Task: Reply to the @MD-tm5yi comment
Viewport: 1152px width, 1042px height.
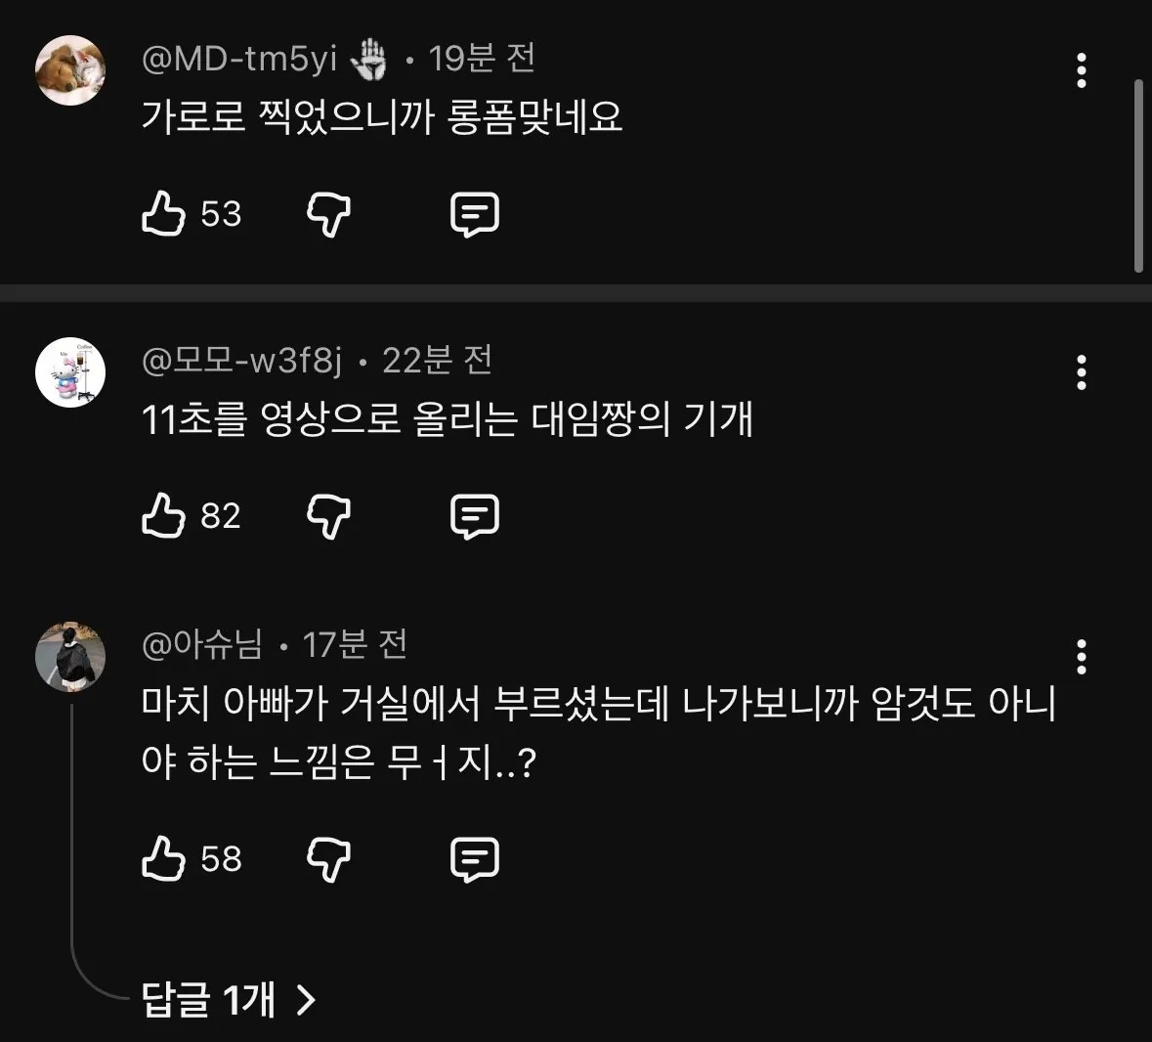Action: 475,214
